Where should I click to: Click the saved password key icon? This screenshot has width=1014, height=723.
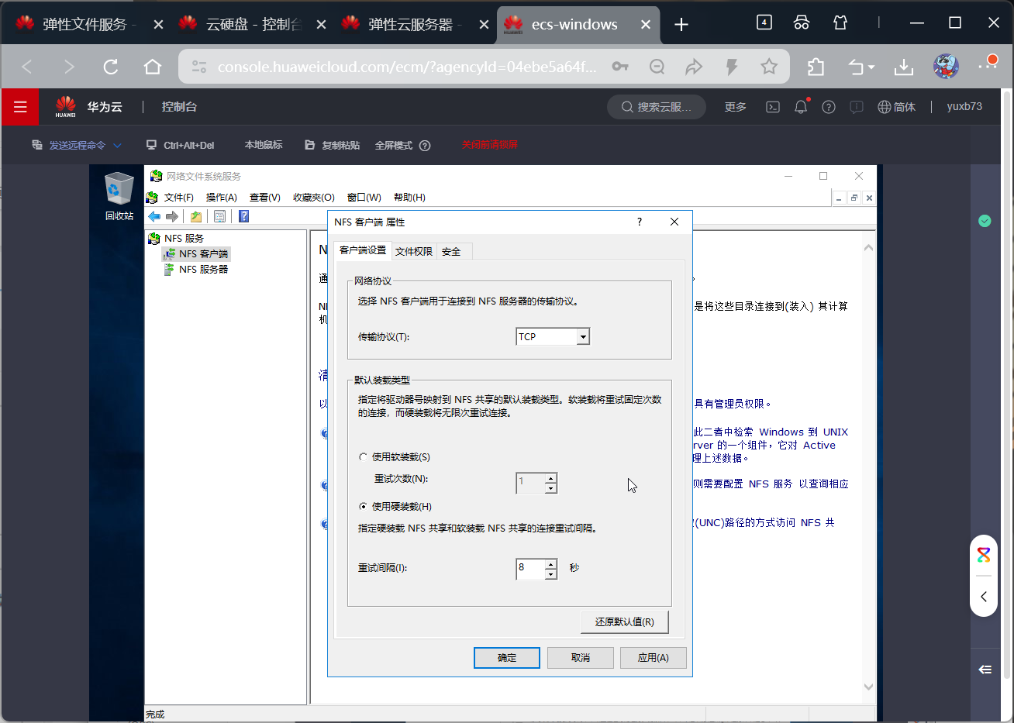(620, 67)
